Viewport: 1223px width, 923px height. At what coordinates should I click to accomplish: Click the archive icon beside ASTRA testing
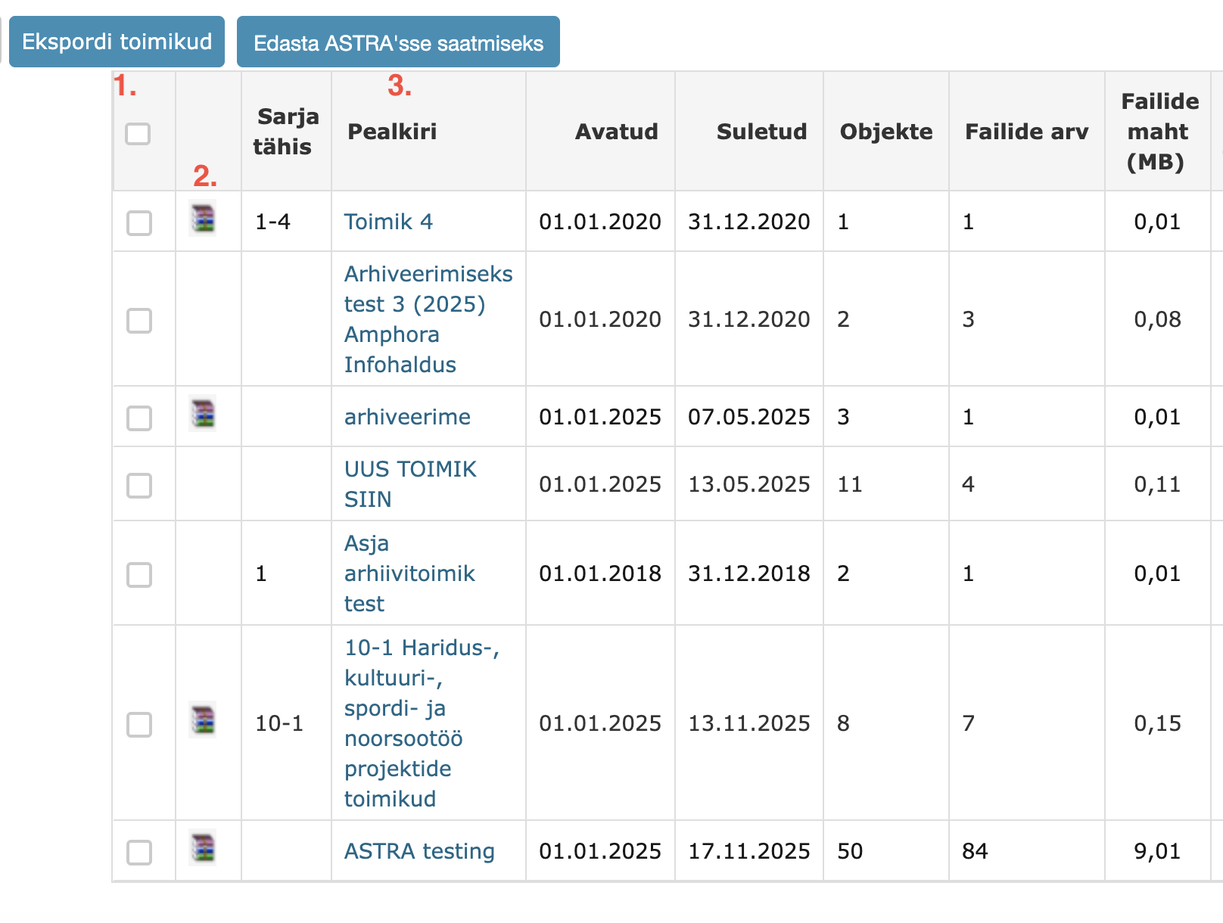[202, 847]
